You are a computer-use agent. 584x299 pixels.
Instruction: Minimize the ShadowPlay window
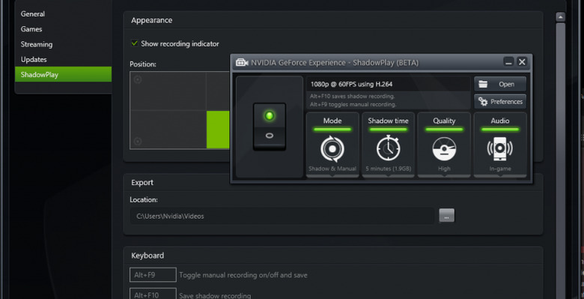point(509,62)
